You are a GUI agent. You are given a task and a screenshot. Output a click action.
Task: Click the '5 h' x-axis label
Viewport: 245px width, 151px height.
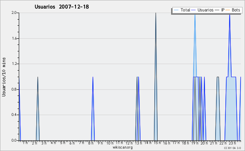coord(62,143)
